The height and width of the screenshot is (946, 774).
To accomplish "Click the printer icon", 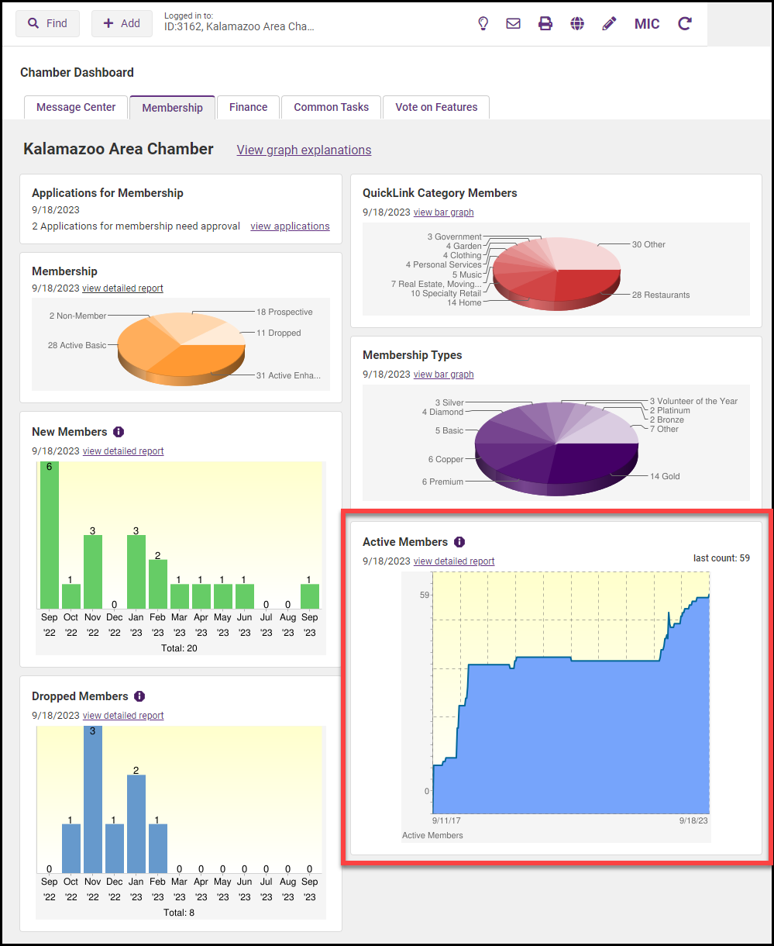I will point(545,23).
